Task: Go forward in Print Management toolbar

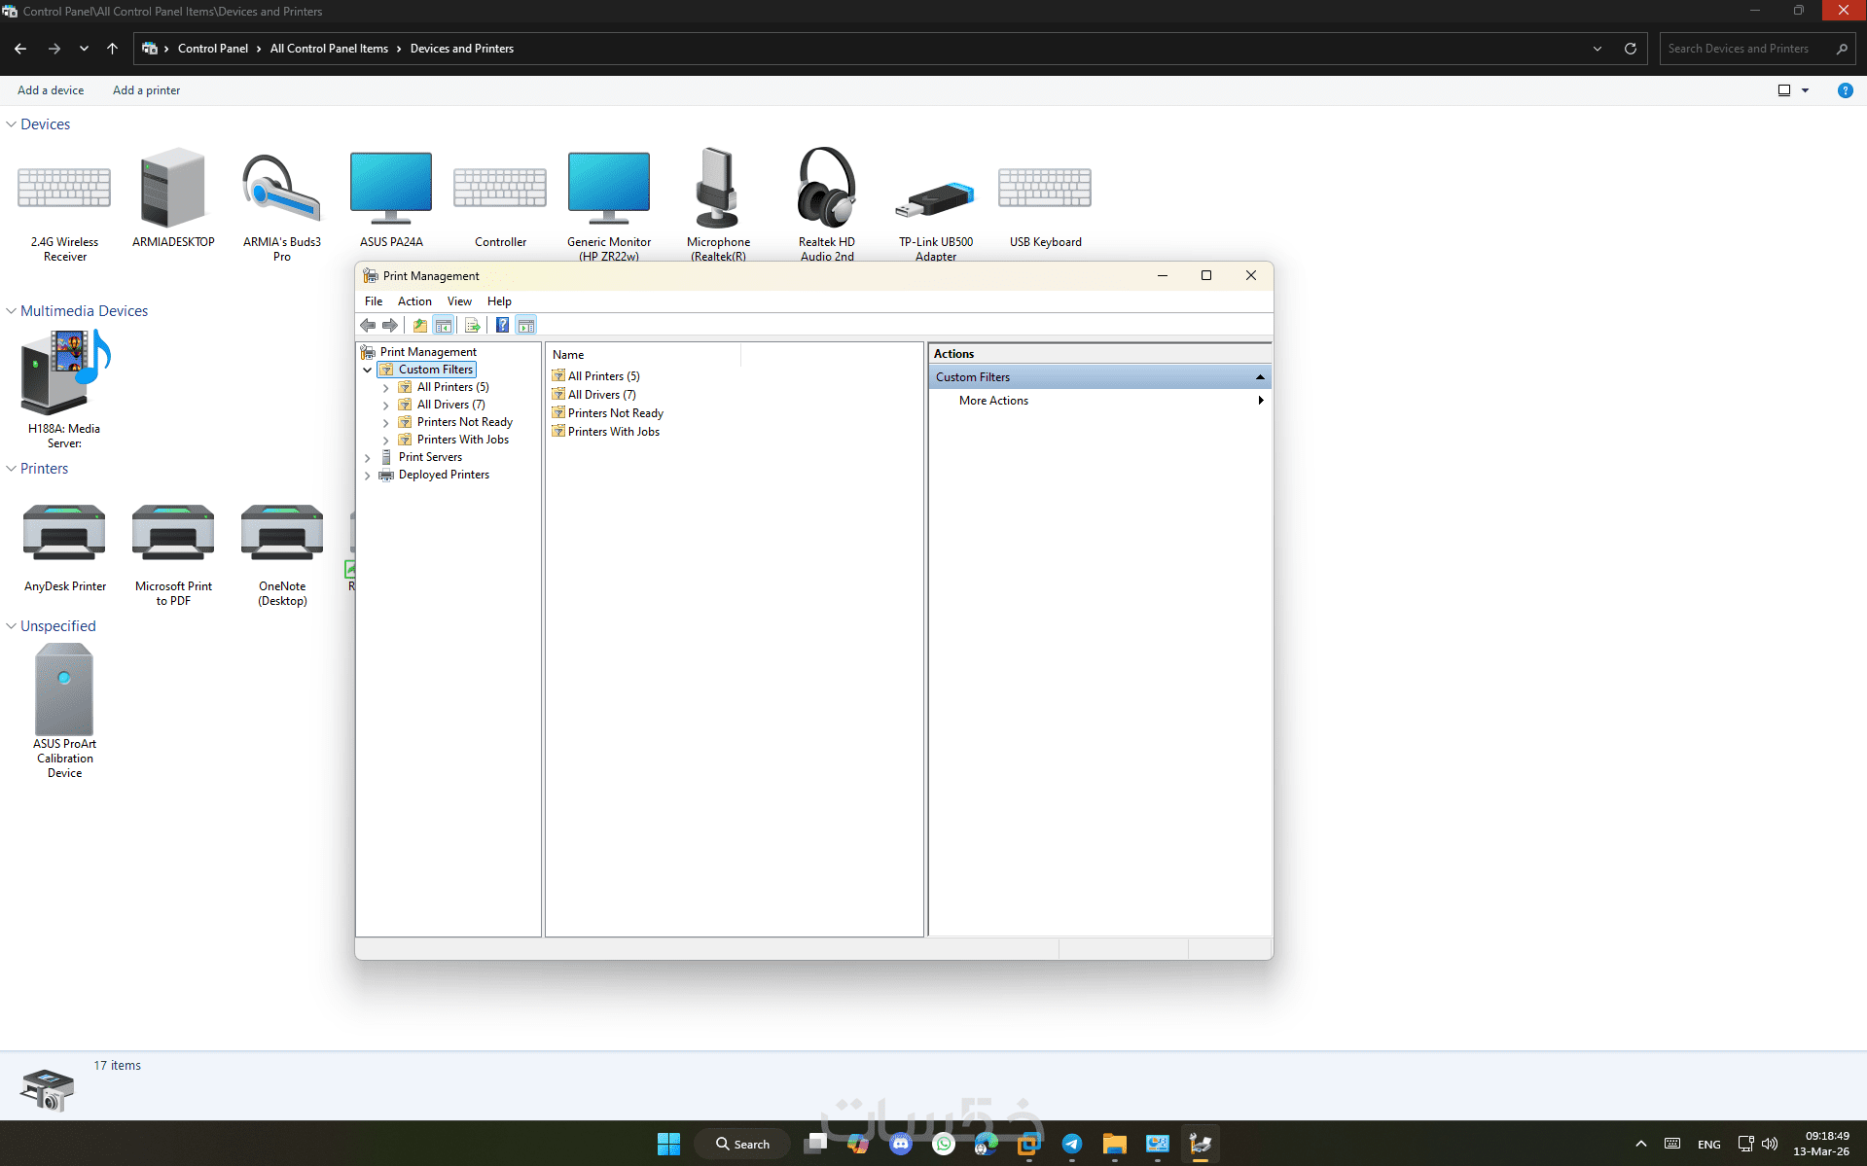Action: [390, 325]
